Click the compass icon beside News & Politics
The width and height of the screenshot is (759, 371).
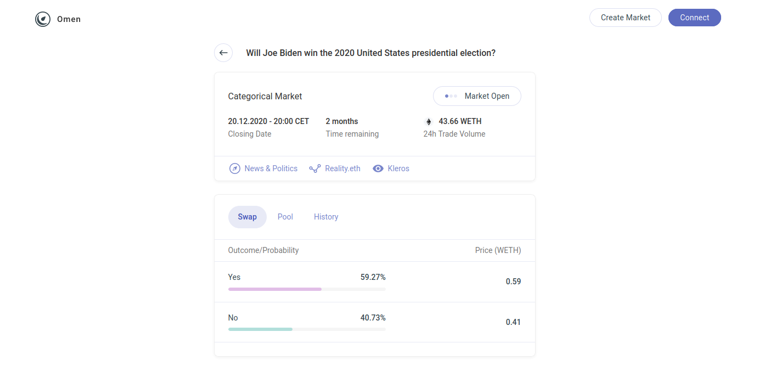[235, 168]
